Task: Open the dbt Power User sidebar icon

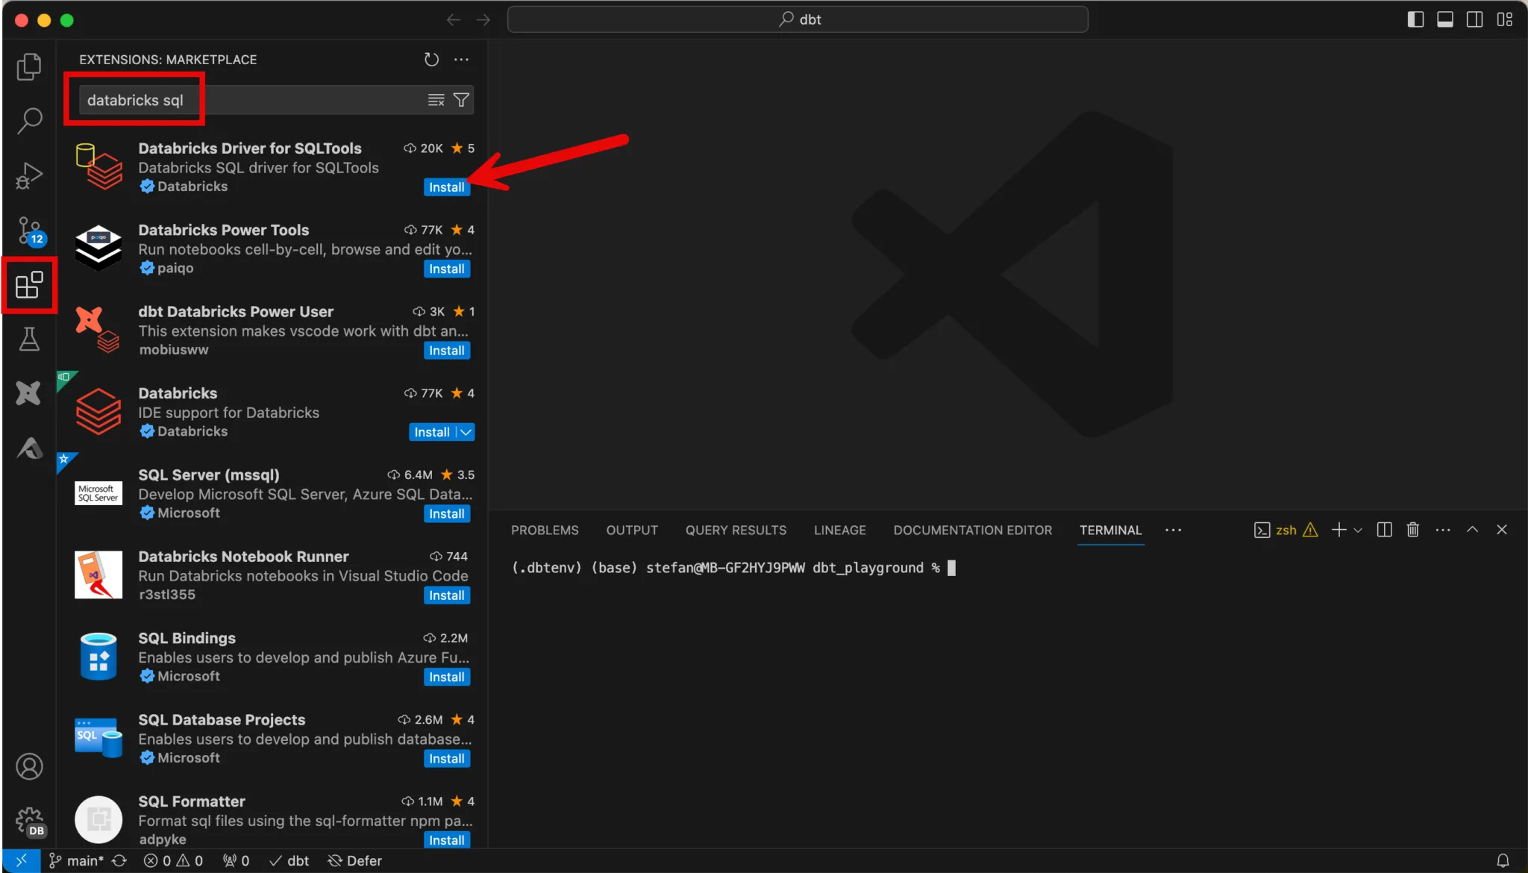Action: 29,393
